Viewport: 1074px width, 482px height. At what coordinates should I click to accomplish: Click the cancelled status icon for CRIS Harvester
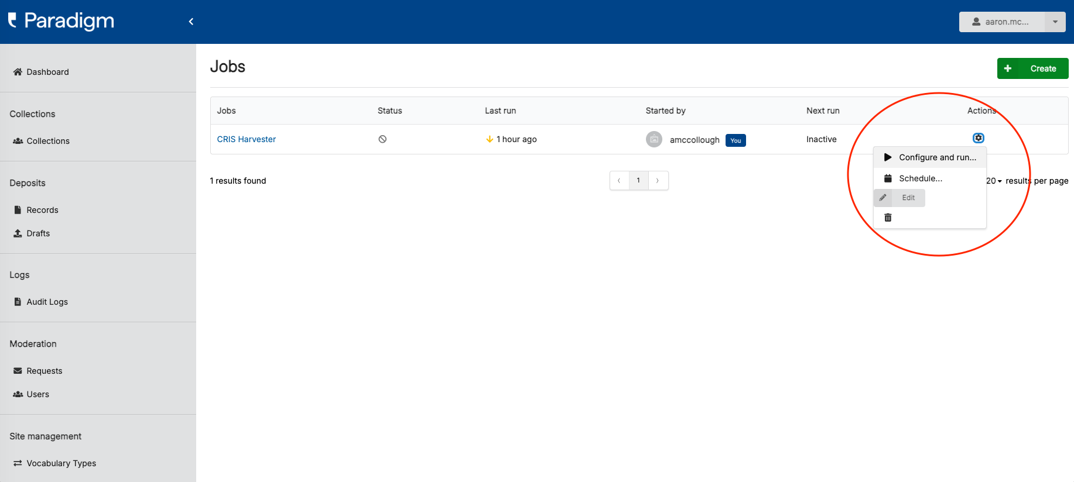click(x=382, y=139)
